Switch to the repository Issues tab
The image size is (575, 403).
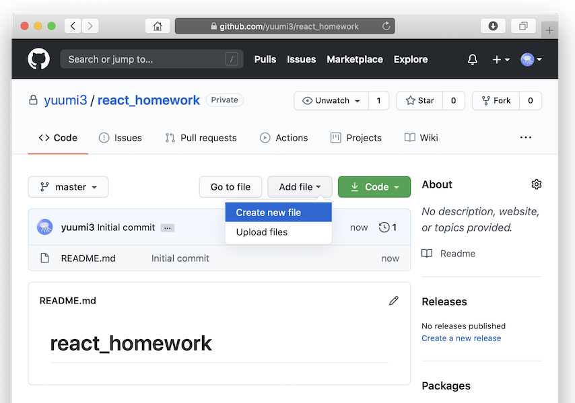coord(121,138)
